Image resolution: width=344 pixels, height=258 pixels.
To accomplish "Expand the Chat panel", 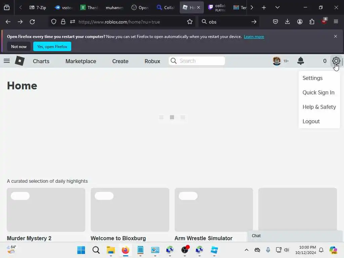I will (295, 236).
